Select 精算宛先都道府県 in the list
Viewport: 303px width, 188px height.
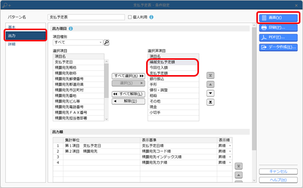(78, 84)
